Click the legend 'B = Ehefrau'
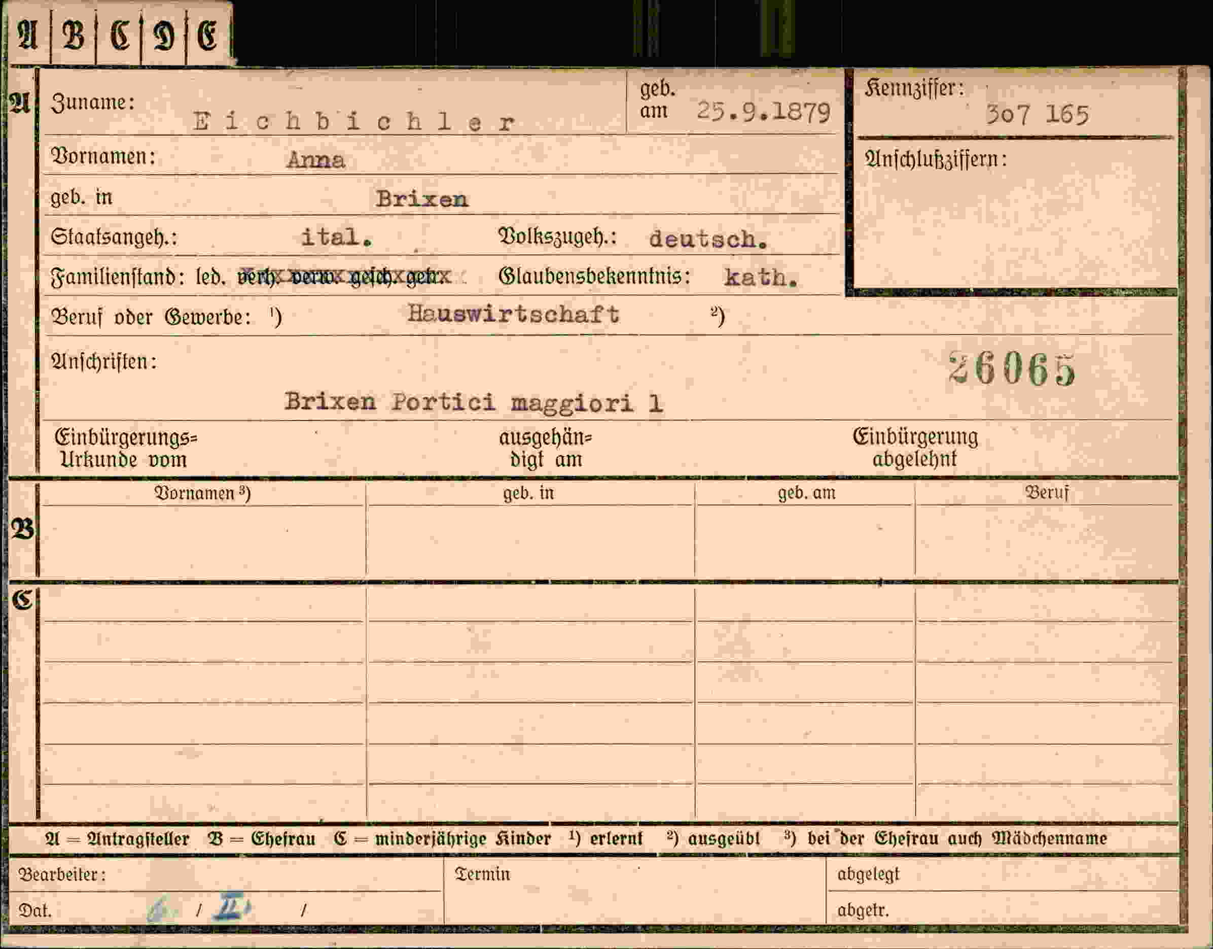1213x949 pixels. (x=262, y=839)
